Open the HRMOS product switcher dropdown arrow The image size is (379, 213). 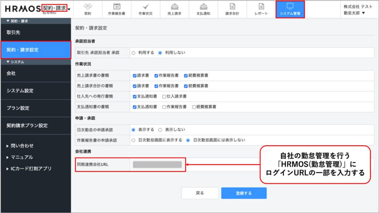pos(69,9)
